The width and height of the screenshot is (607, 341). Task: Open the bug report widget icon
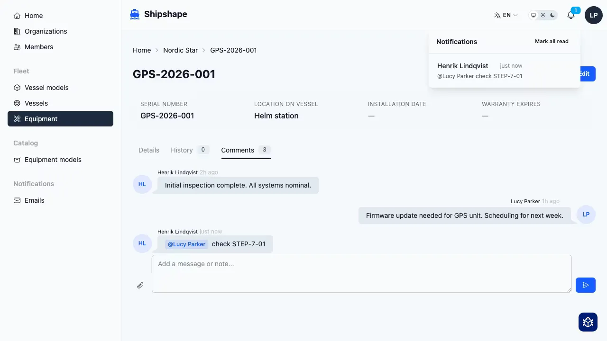pyautogui.click(x=588, y=322)
